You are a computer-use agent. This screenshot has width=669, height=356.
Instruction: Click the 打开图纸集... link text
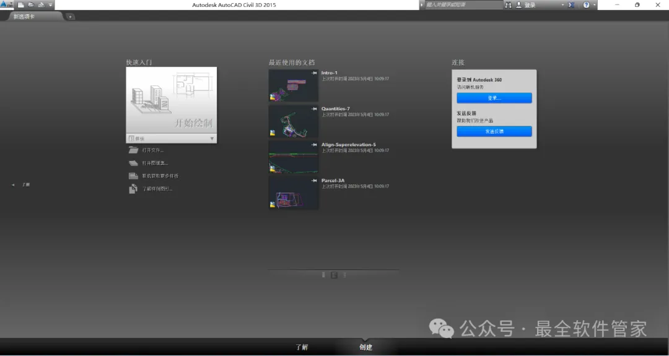point(155,163)
